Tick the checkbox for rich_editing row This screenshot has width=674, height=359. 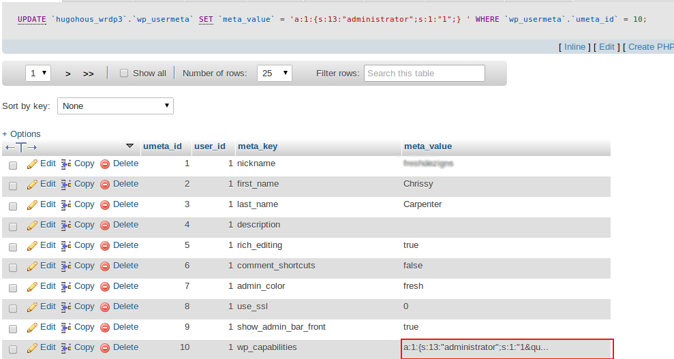13,247
